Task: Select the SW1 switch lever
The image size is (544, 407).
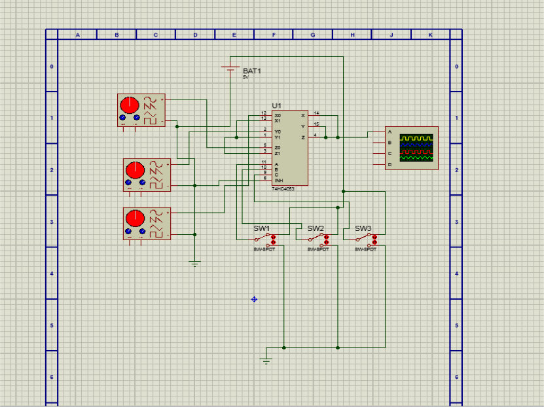Action: 263,237
